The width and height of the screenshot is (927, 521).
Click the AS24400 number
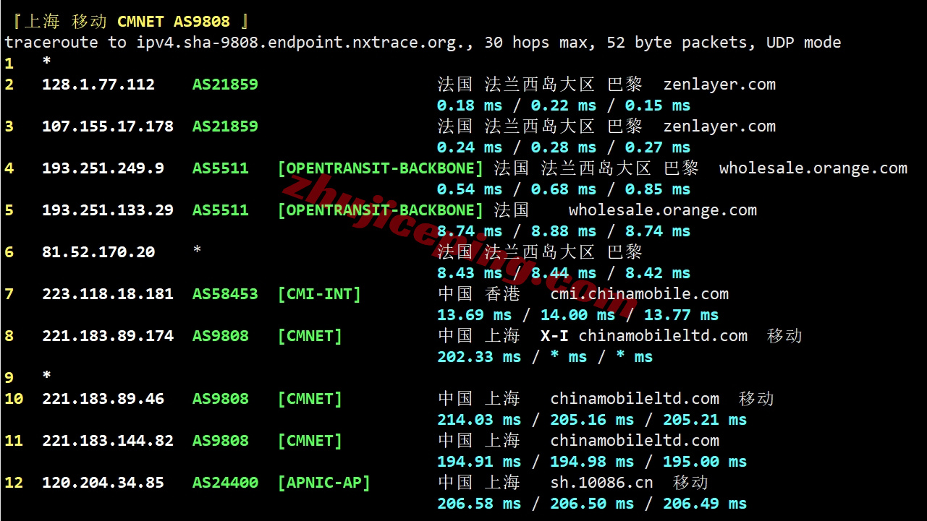(x=225, y=483)
